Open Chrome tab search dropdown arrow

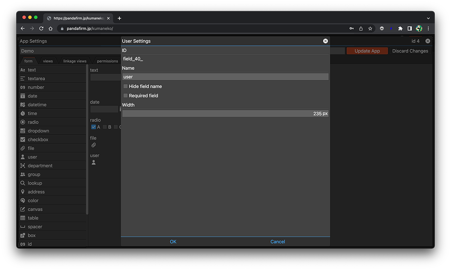(x=428, y=18)
